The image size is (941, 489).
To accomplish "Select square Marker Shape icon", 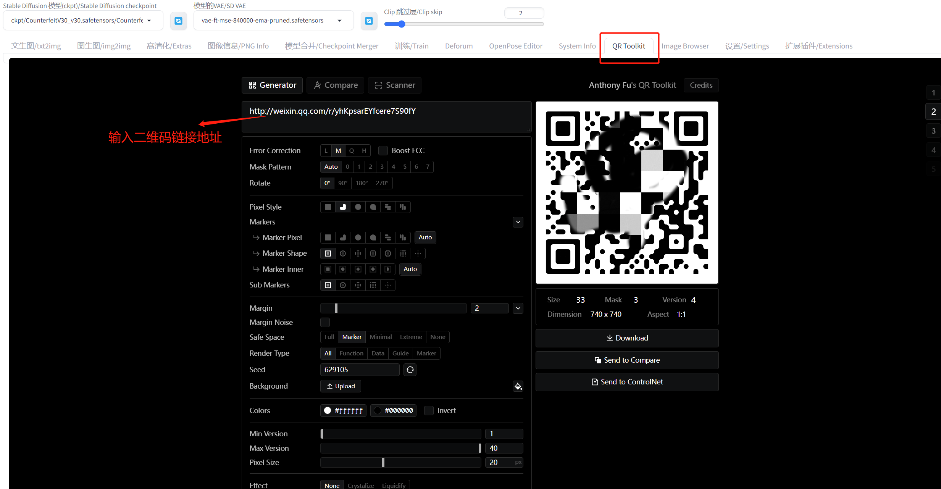I will coord(328,253).
